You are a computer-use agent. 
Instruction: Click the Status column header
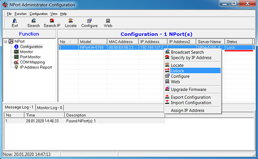point(239,42)
